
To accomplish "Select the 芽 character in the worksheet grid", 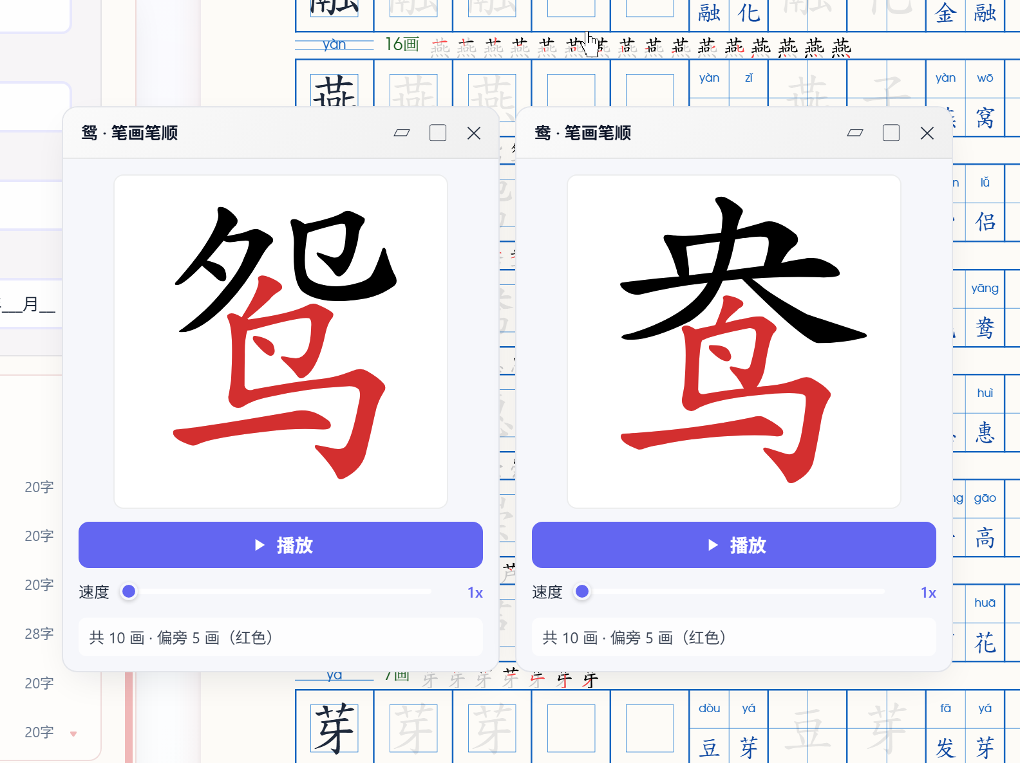I will [x=334, y=728].
